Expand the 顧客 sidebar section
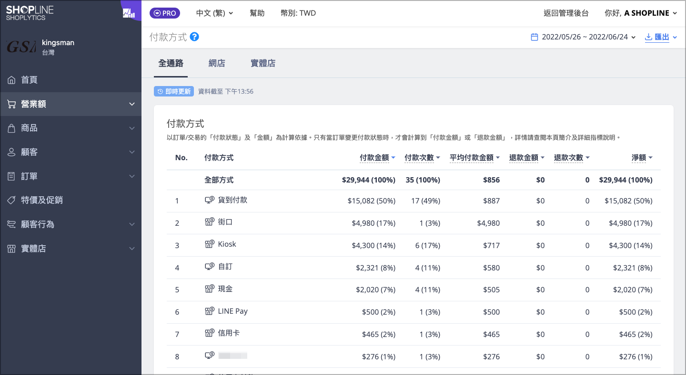Viewport: 686px width, 375px height. click(132, 152)
